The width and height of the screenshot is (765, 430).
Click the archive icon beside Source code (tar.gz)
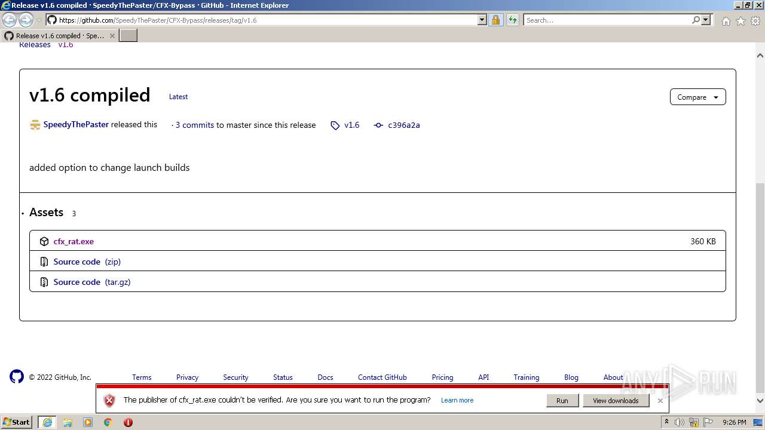click(x=44, y=282)
